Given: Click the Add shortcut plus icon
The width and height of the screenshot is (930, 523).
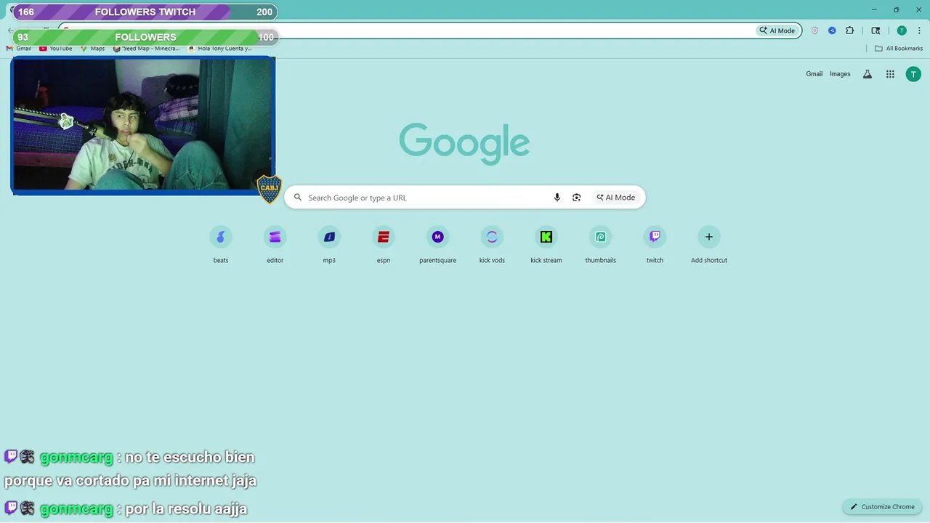Looking at the screenshot, I should point(709,237).
